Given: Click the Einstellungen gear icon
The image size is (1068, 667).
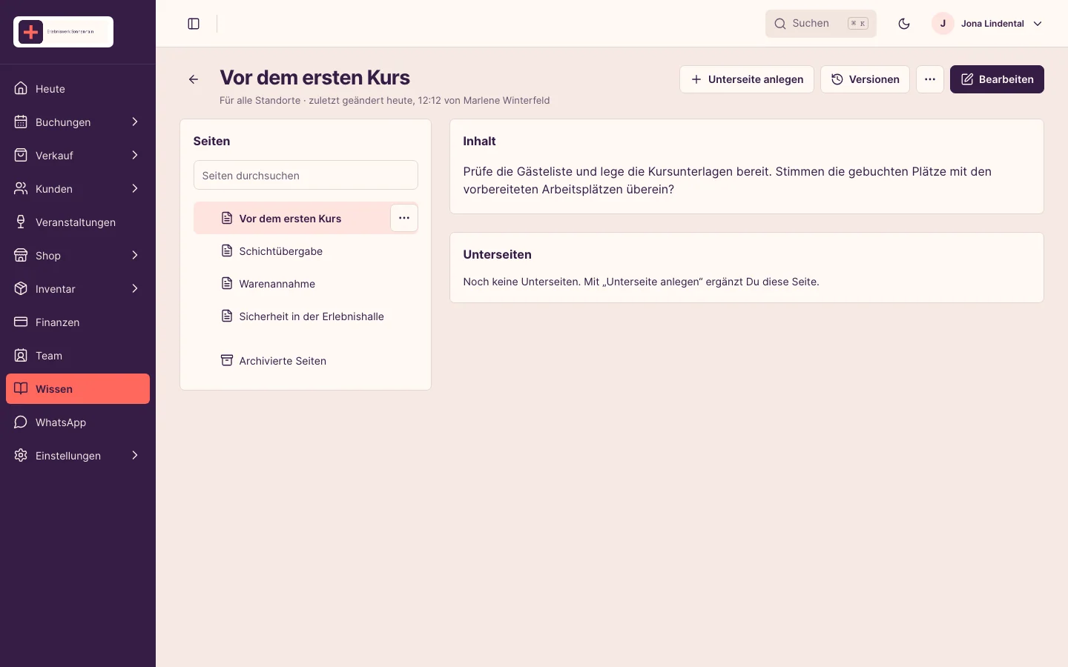Looking at the screenshot, I should (21, 455).
